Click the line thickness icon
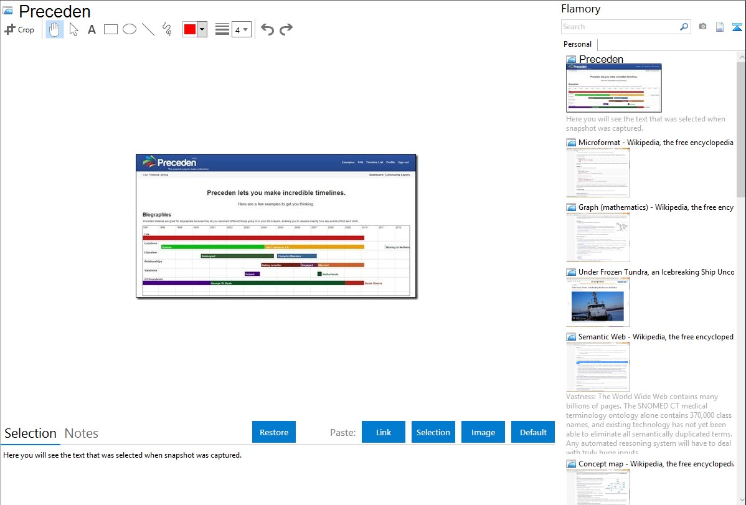 pyautogui.click(x=222, y=29)
